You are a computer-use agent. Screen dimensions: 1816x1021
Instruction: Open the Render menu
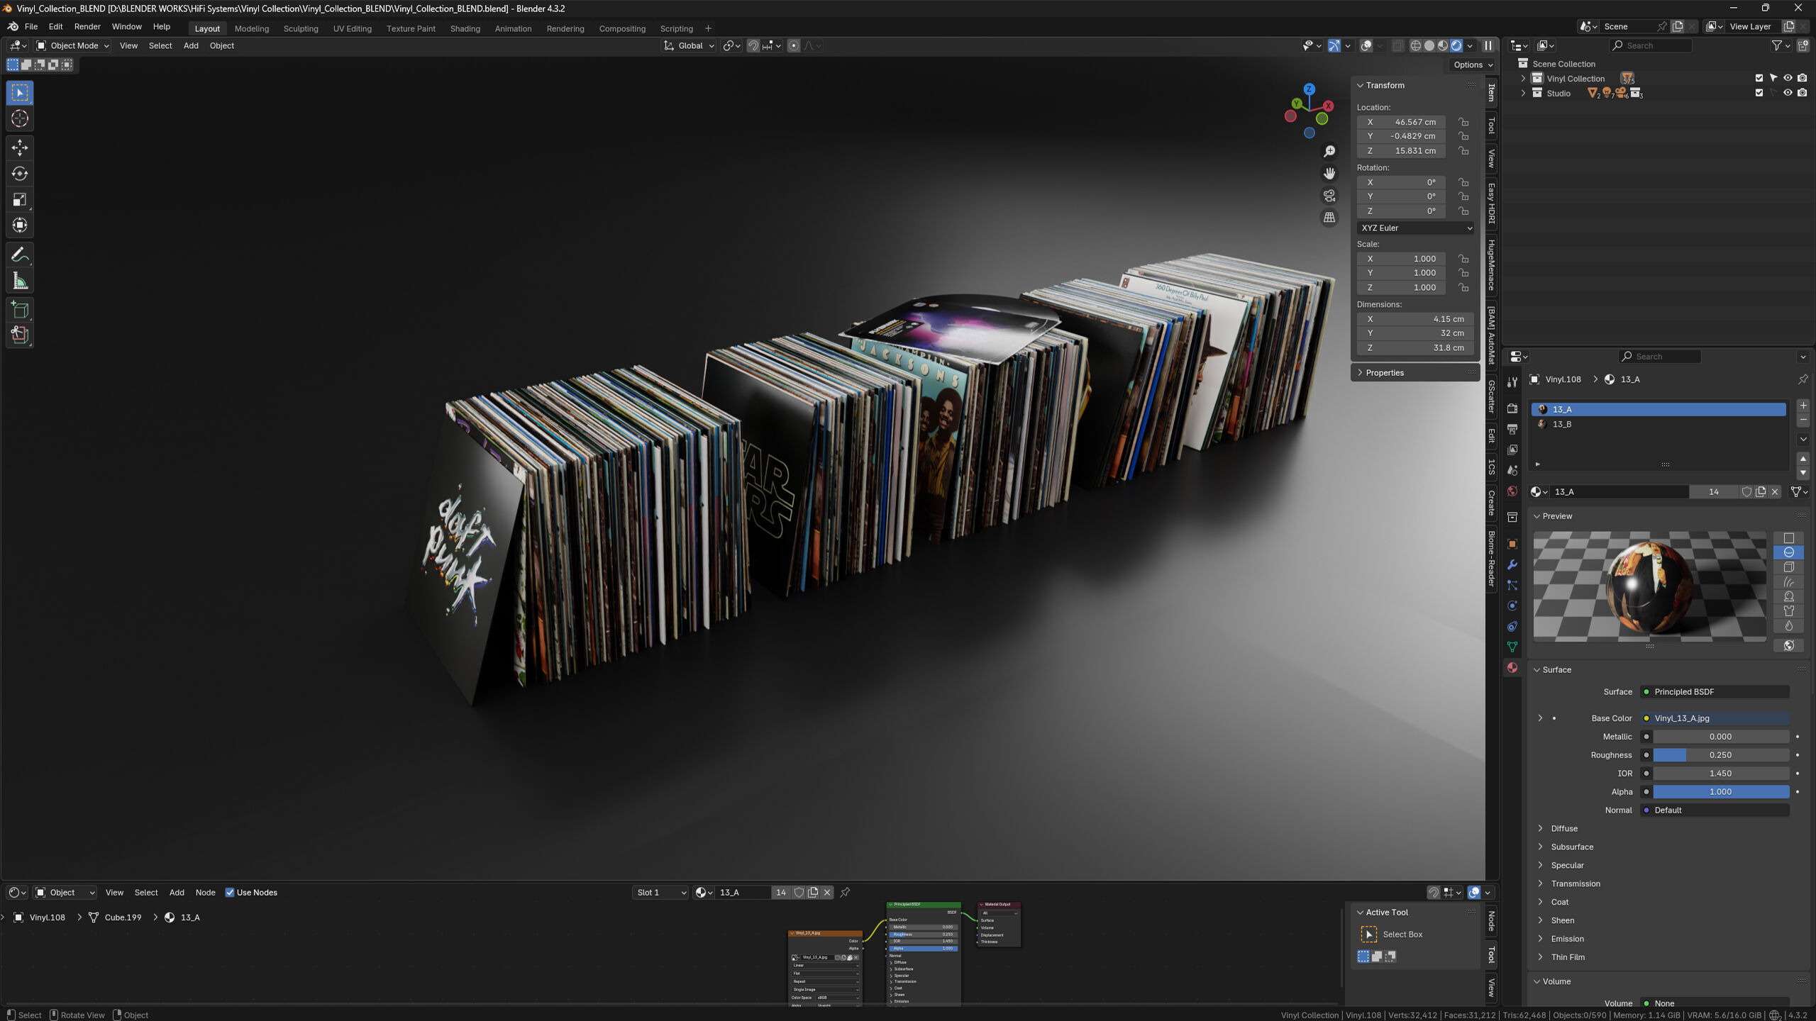click(x=87, y=26)
